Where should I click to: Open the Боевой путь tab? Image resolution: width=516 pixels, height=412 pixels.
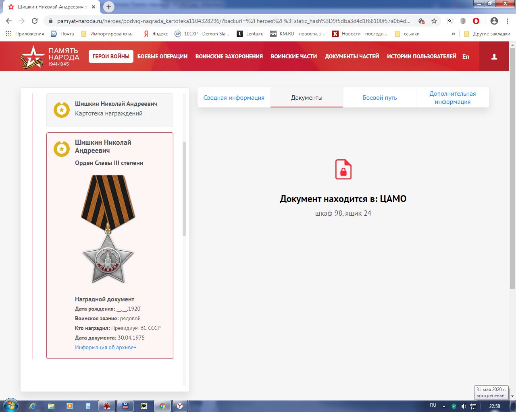coord(379,98)
